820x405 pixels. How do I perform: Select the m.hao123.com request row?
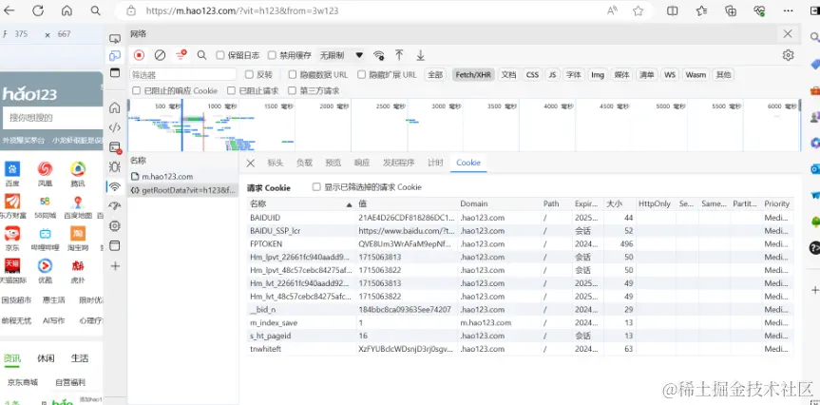tap(183, 177)
